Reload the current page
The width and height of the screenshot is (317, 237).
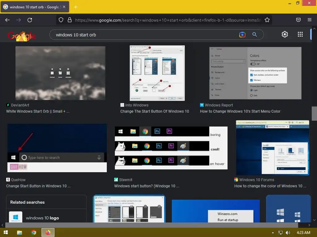[30, 20]
